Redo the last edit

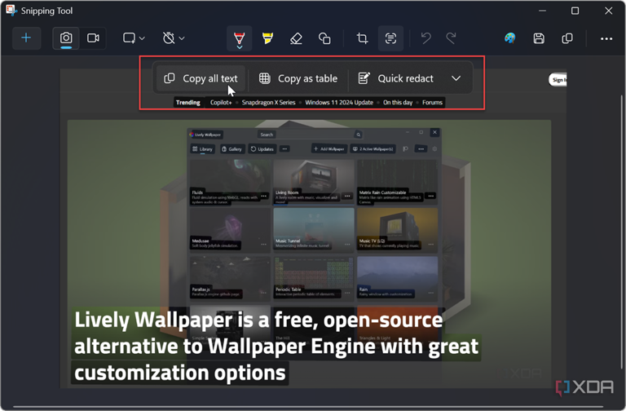(451, 38)
